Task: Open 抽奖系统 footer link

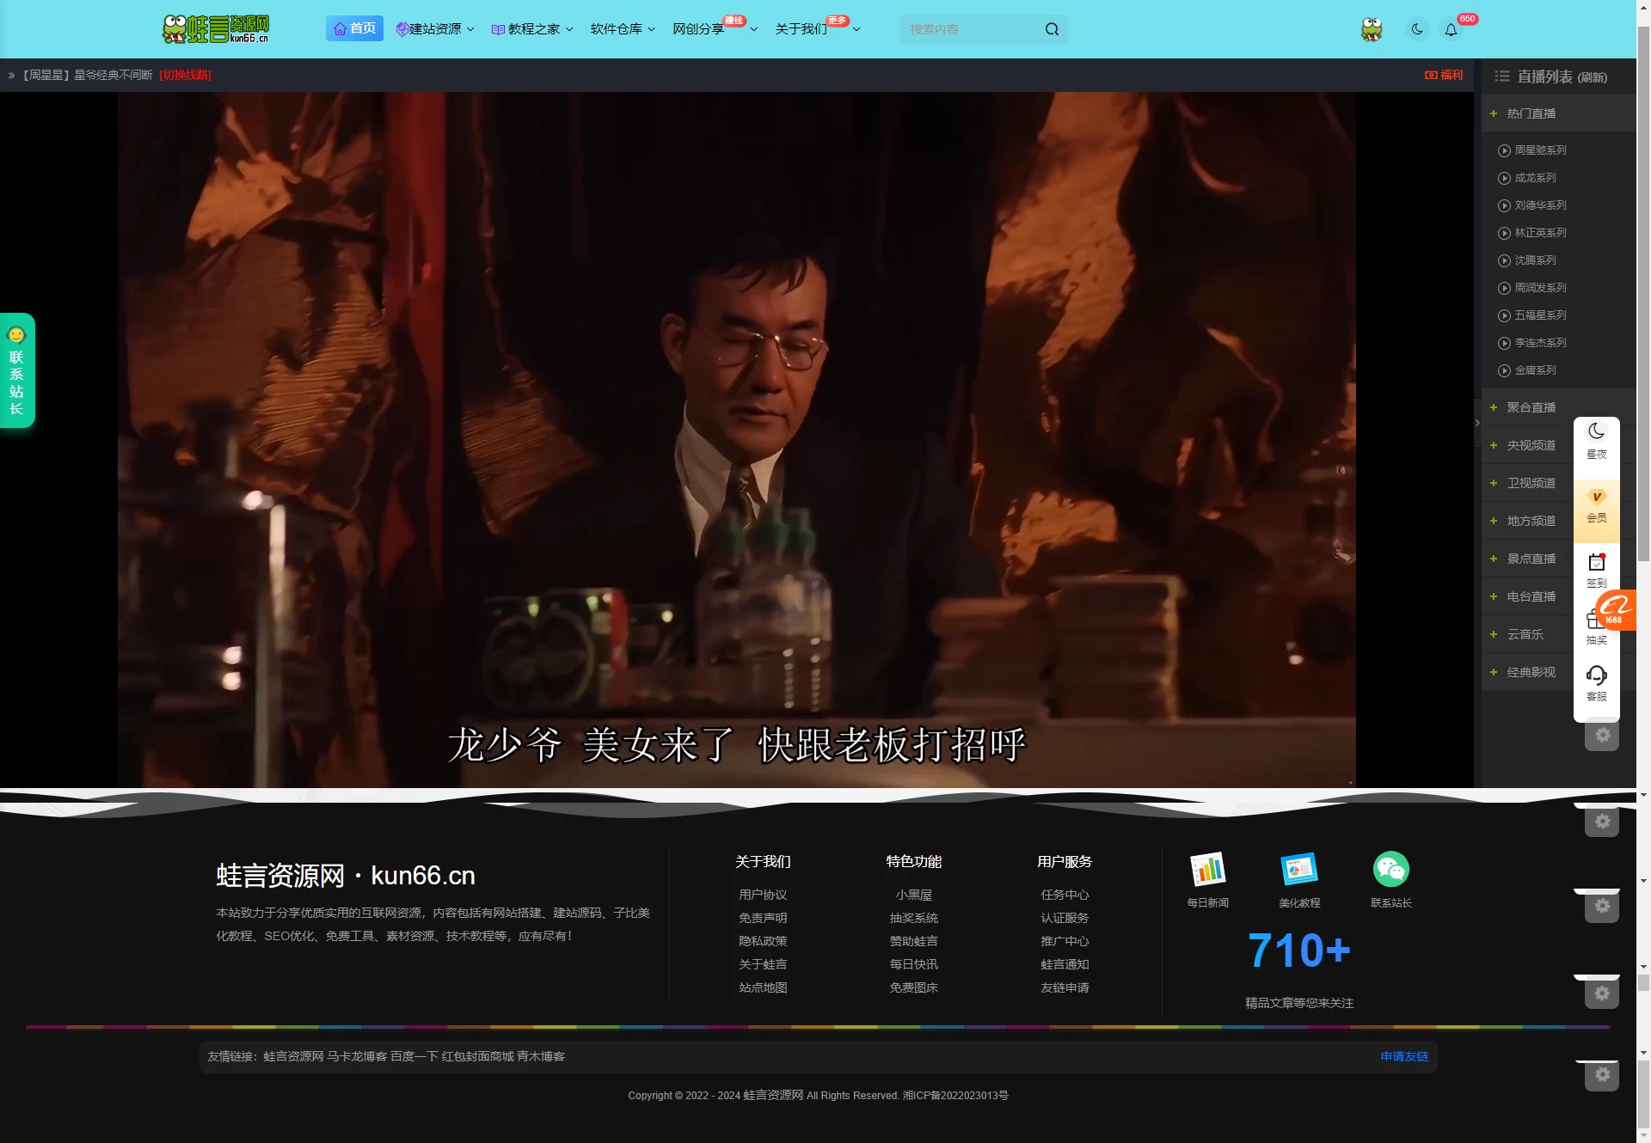Action: point(913,918)
